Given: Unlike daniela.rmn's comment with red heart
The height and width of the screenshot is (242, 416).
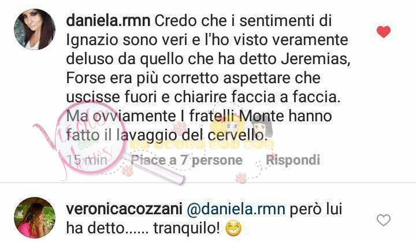Looking at the screenshot, I should click(x=384, y=32).
